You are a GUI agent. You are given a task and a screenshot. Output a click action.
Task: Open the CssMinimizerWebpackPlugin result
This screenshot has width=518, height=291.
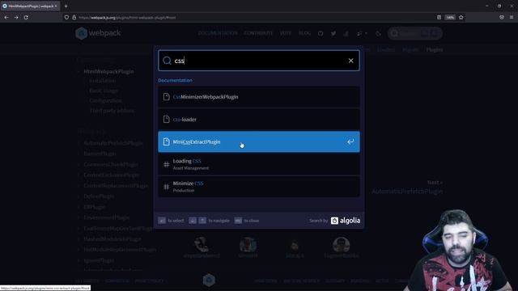click(259, 97)
